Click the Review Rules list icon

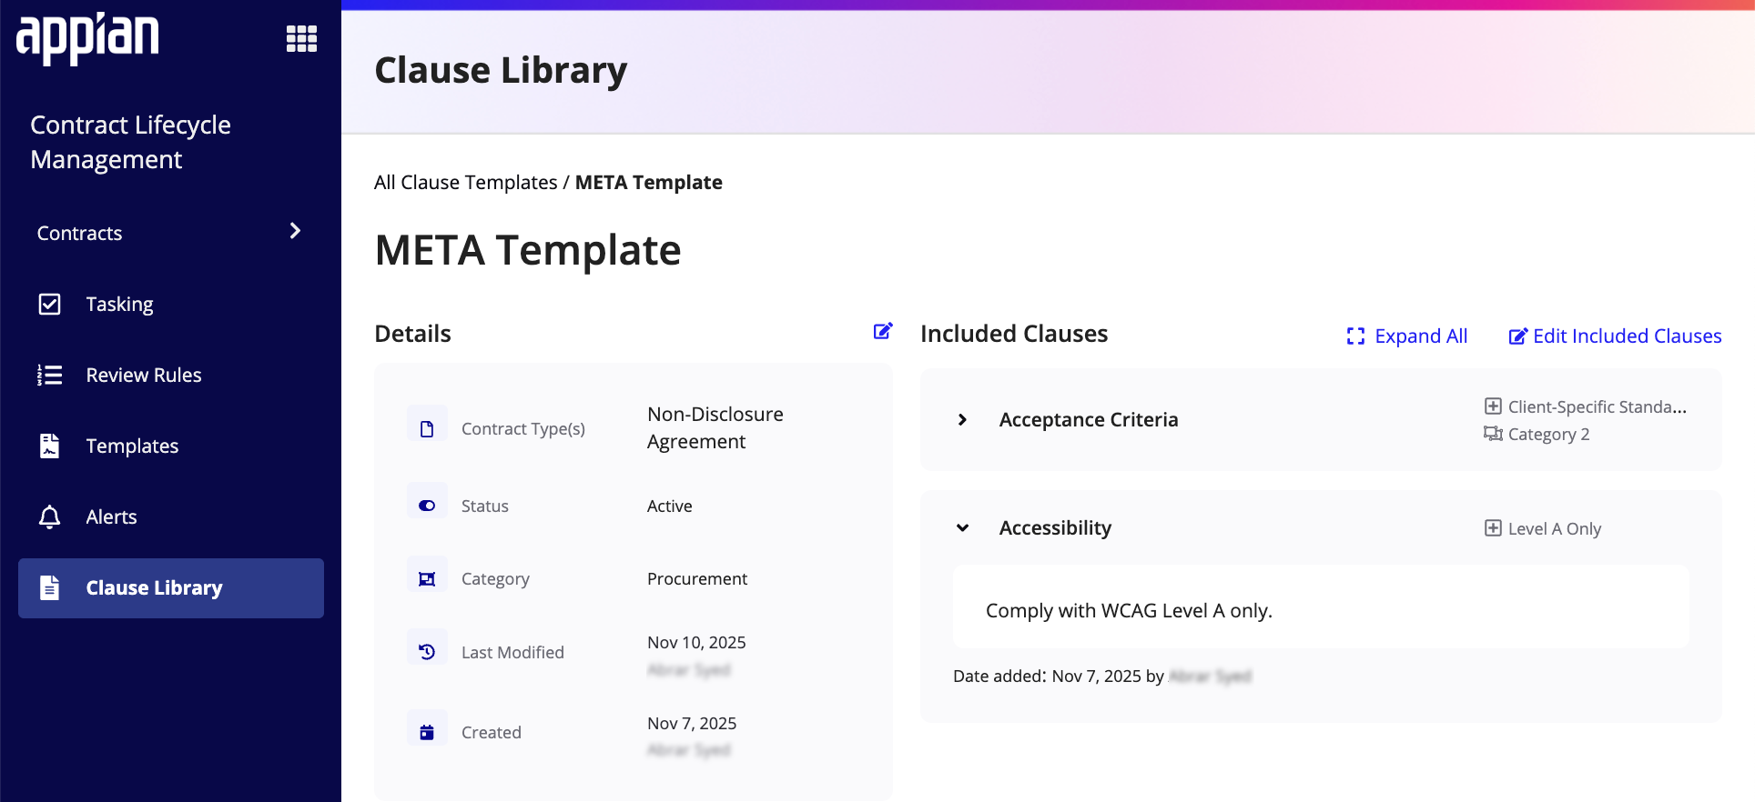[50, 375]
